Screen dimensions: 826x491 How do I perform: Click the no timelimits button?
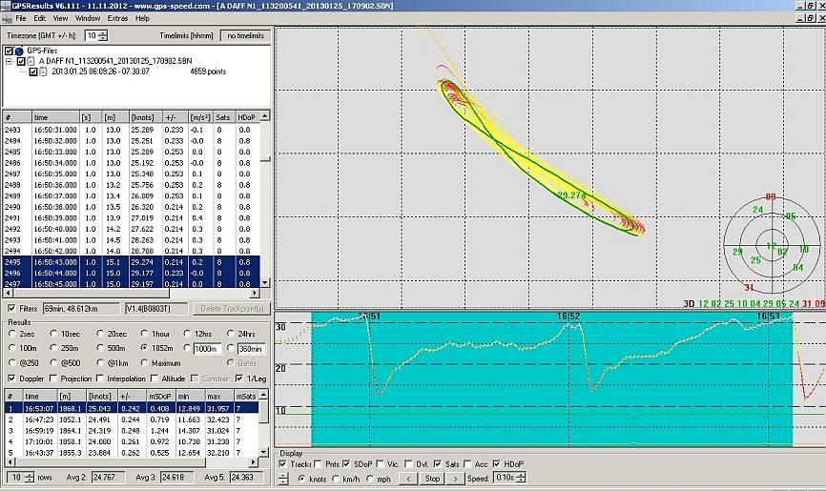[243, 35]
